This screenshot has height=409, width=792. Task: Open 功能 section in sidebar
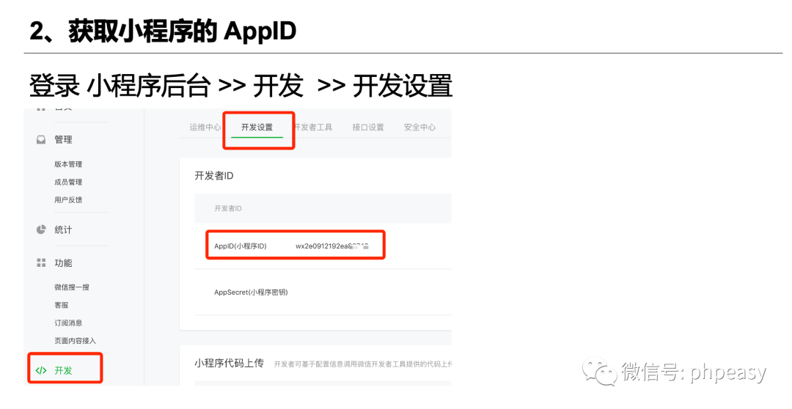point(63,263)
